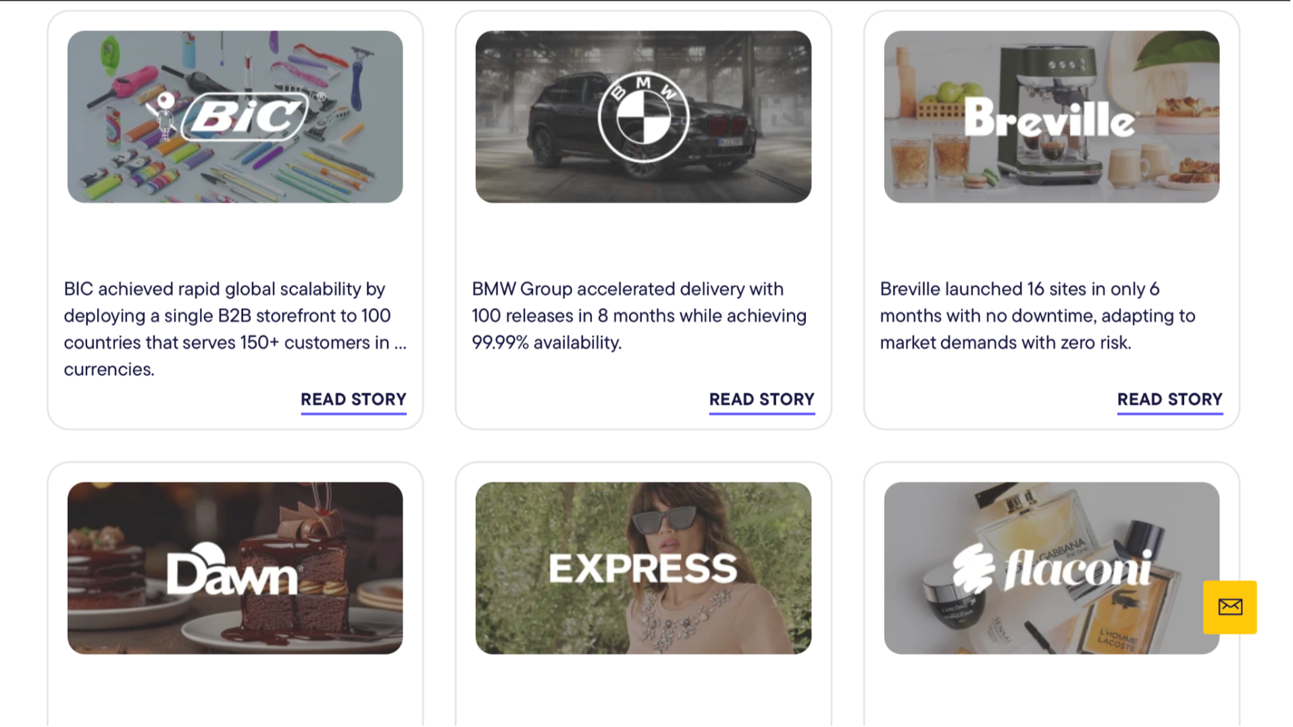Click READ STORY link for BIC
Viewport: 1293px width, 727px height.
coord(354,401)
